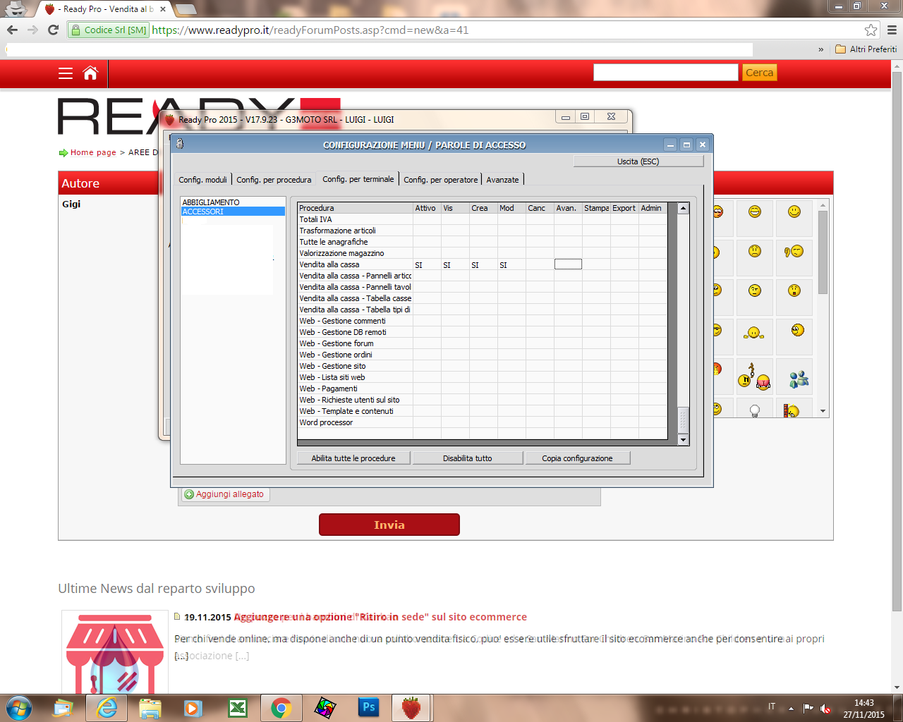Click the site search input field
Viewport: 903px width, 722px height.
[x=665, y=73]
